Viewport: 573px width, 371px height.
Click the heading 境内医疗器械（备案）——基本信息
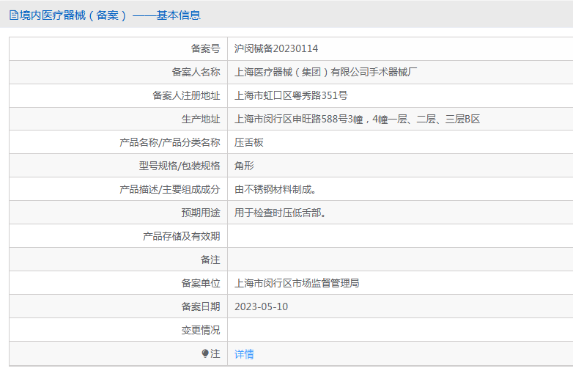(x=110, y=15)
